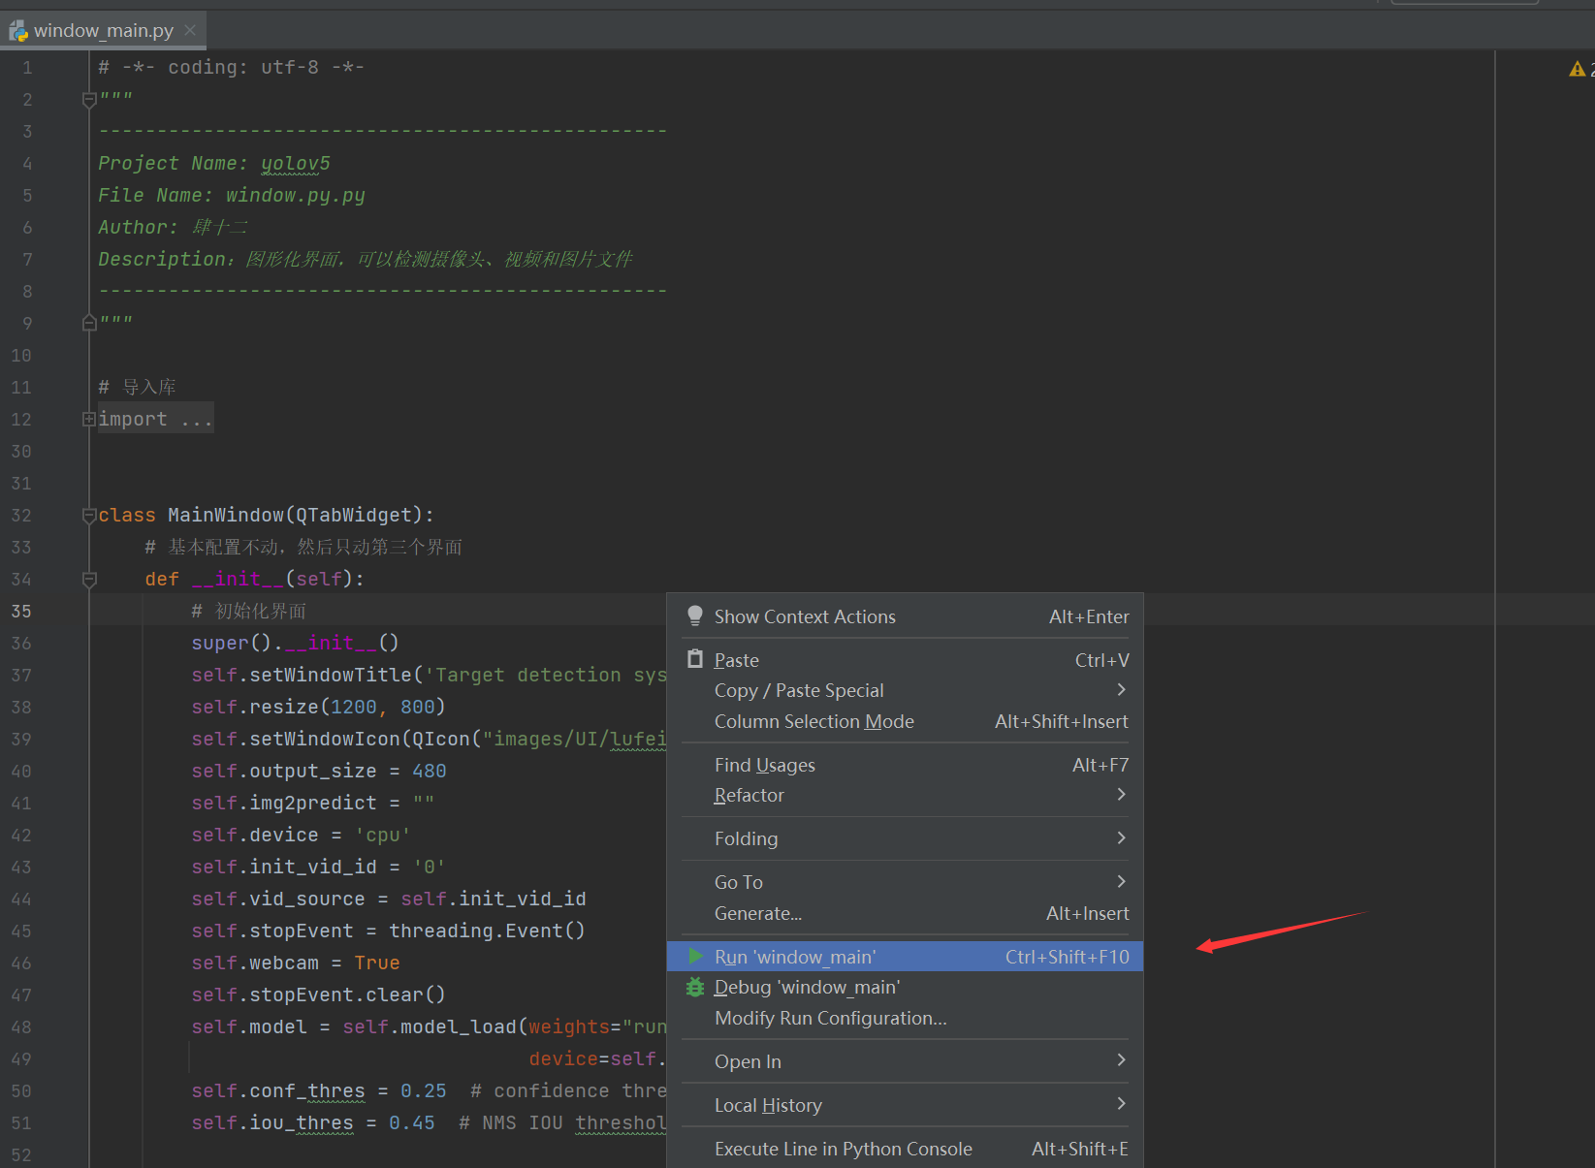
Task: Click the 'File Name: window.py.py' line
Action: 232,195
